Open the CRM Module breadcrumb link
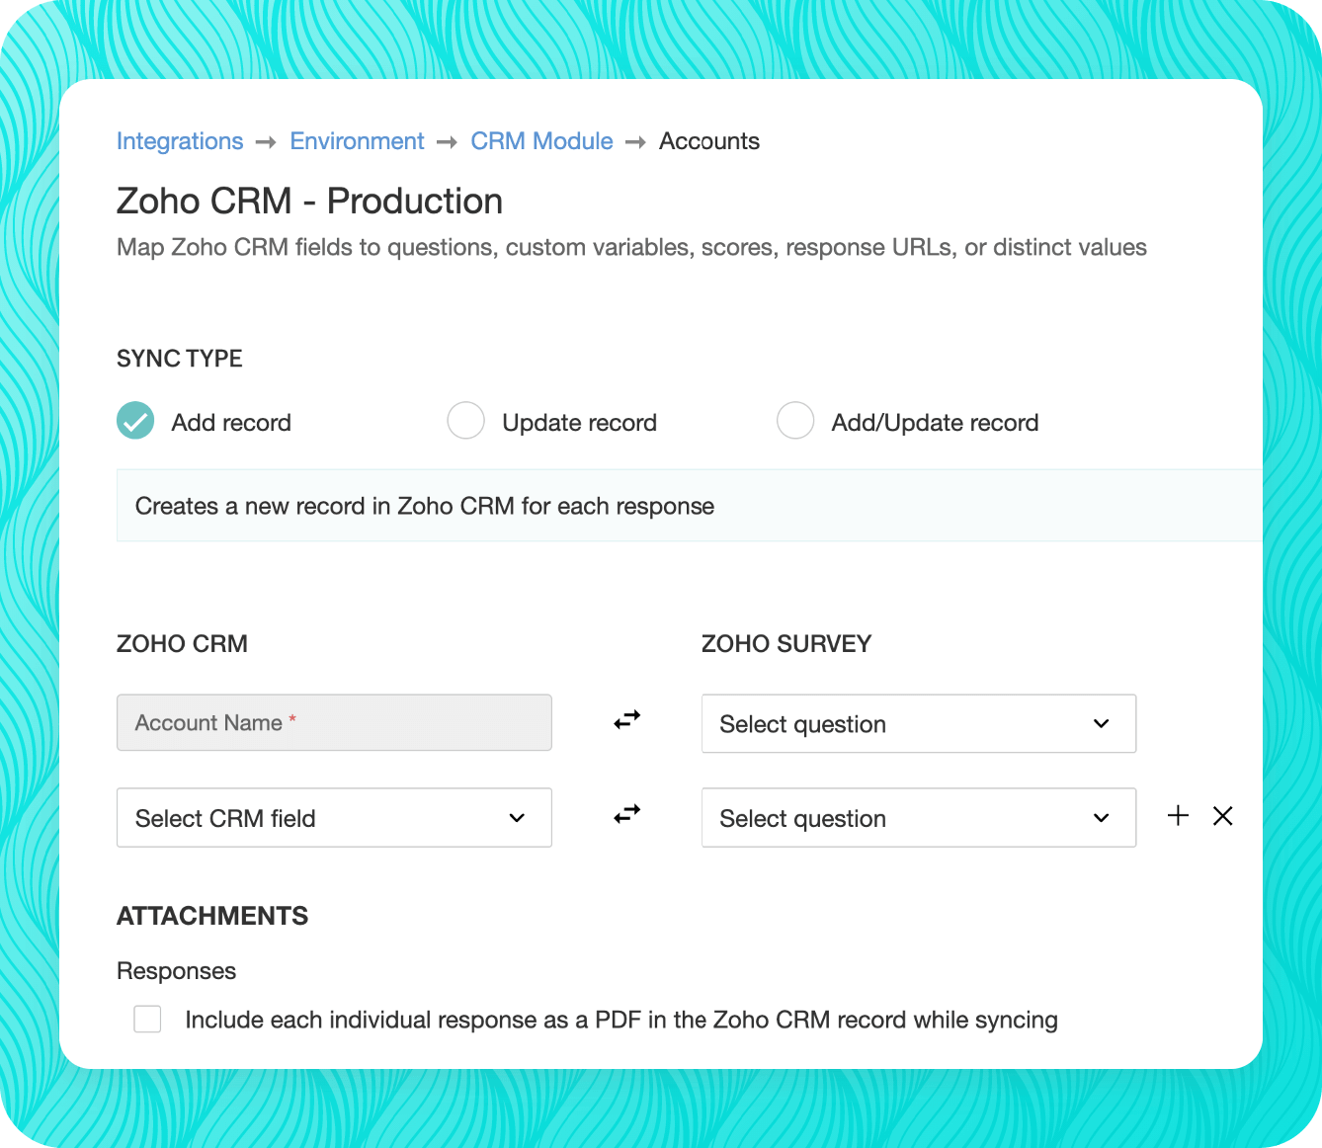1322x1148 pixels. pos(541,141)
